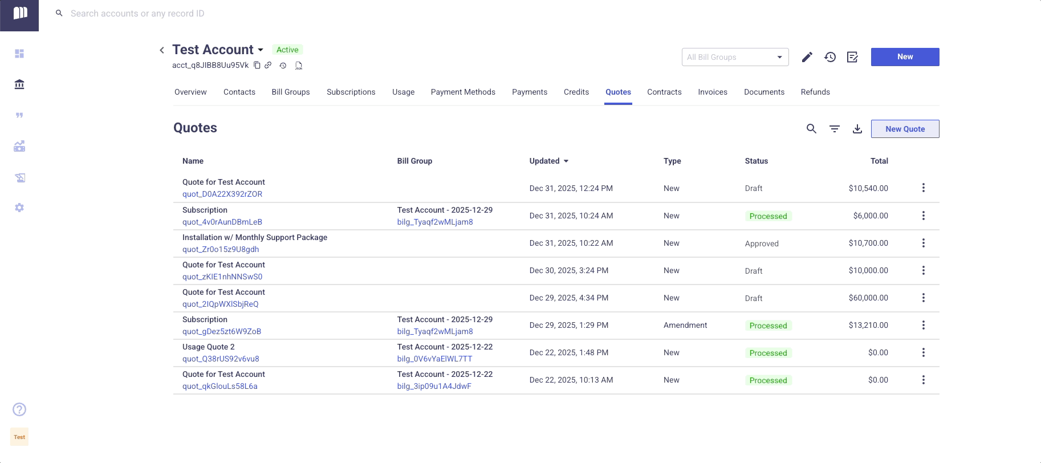Copy the account ID acct_q8JlBB8Uu95Vk
Image resolution: width=1041 pixels, height=463 pixels.
point(257,65)
